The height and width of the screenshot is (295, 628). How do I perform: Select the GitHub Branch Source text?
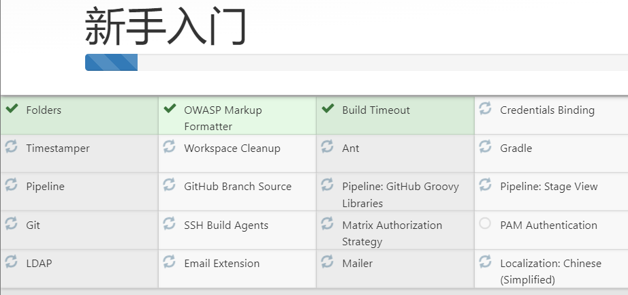(238, 187)
